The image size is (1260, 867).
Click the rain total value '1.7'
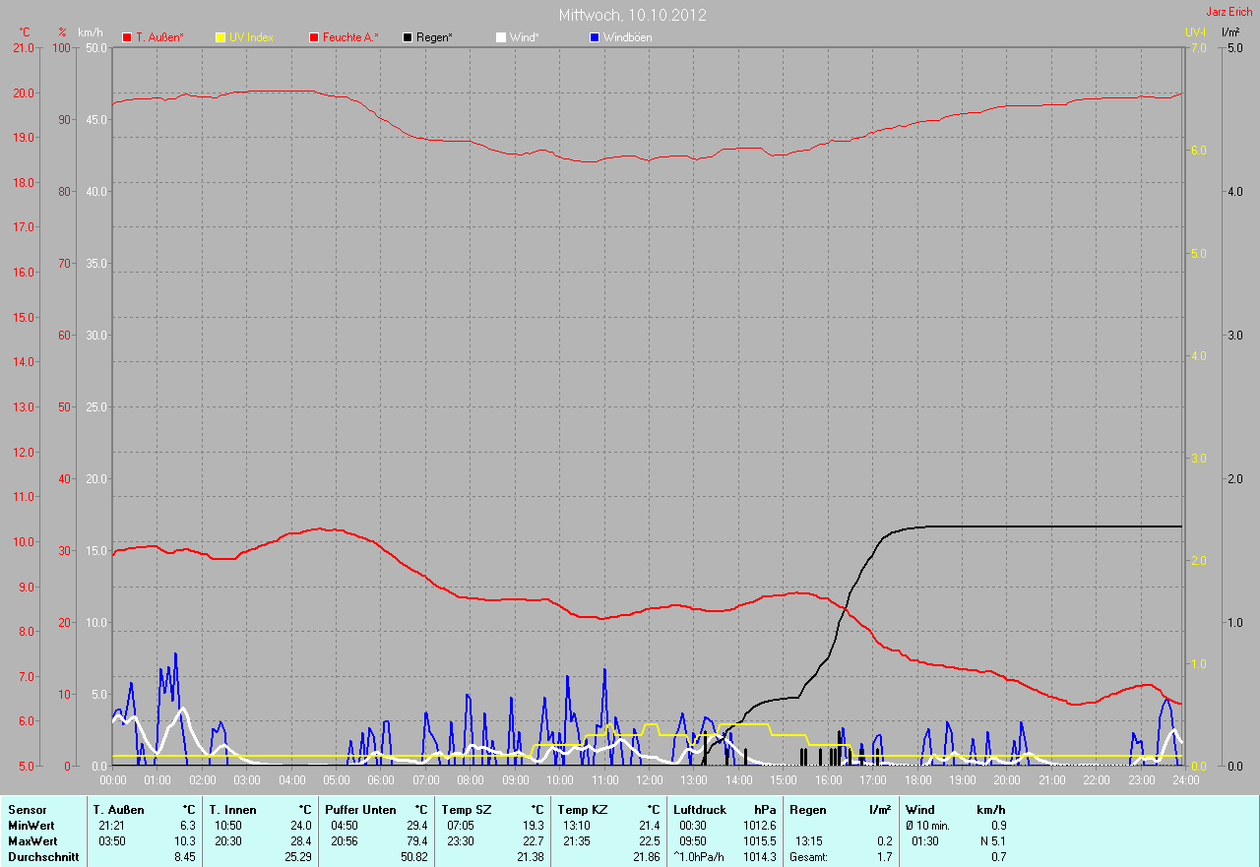(x=884, y=858)
